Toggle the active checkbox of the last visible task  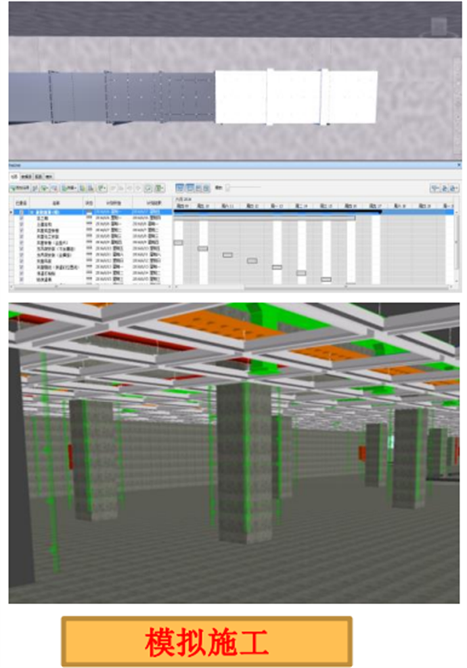pyautogui.click(x=22, y=279)
